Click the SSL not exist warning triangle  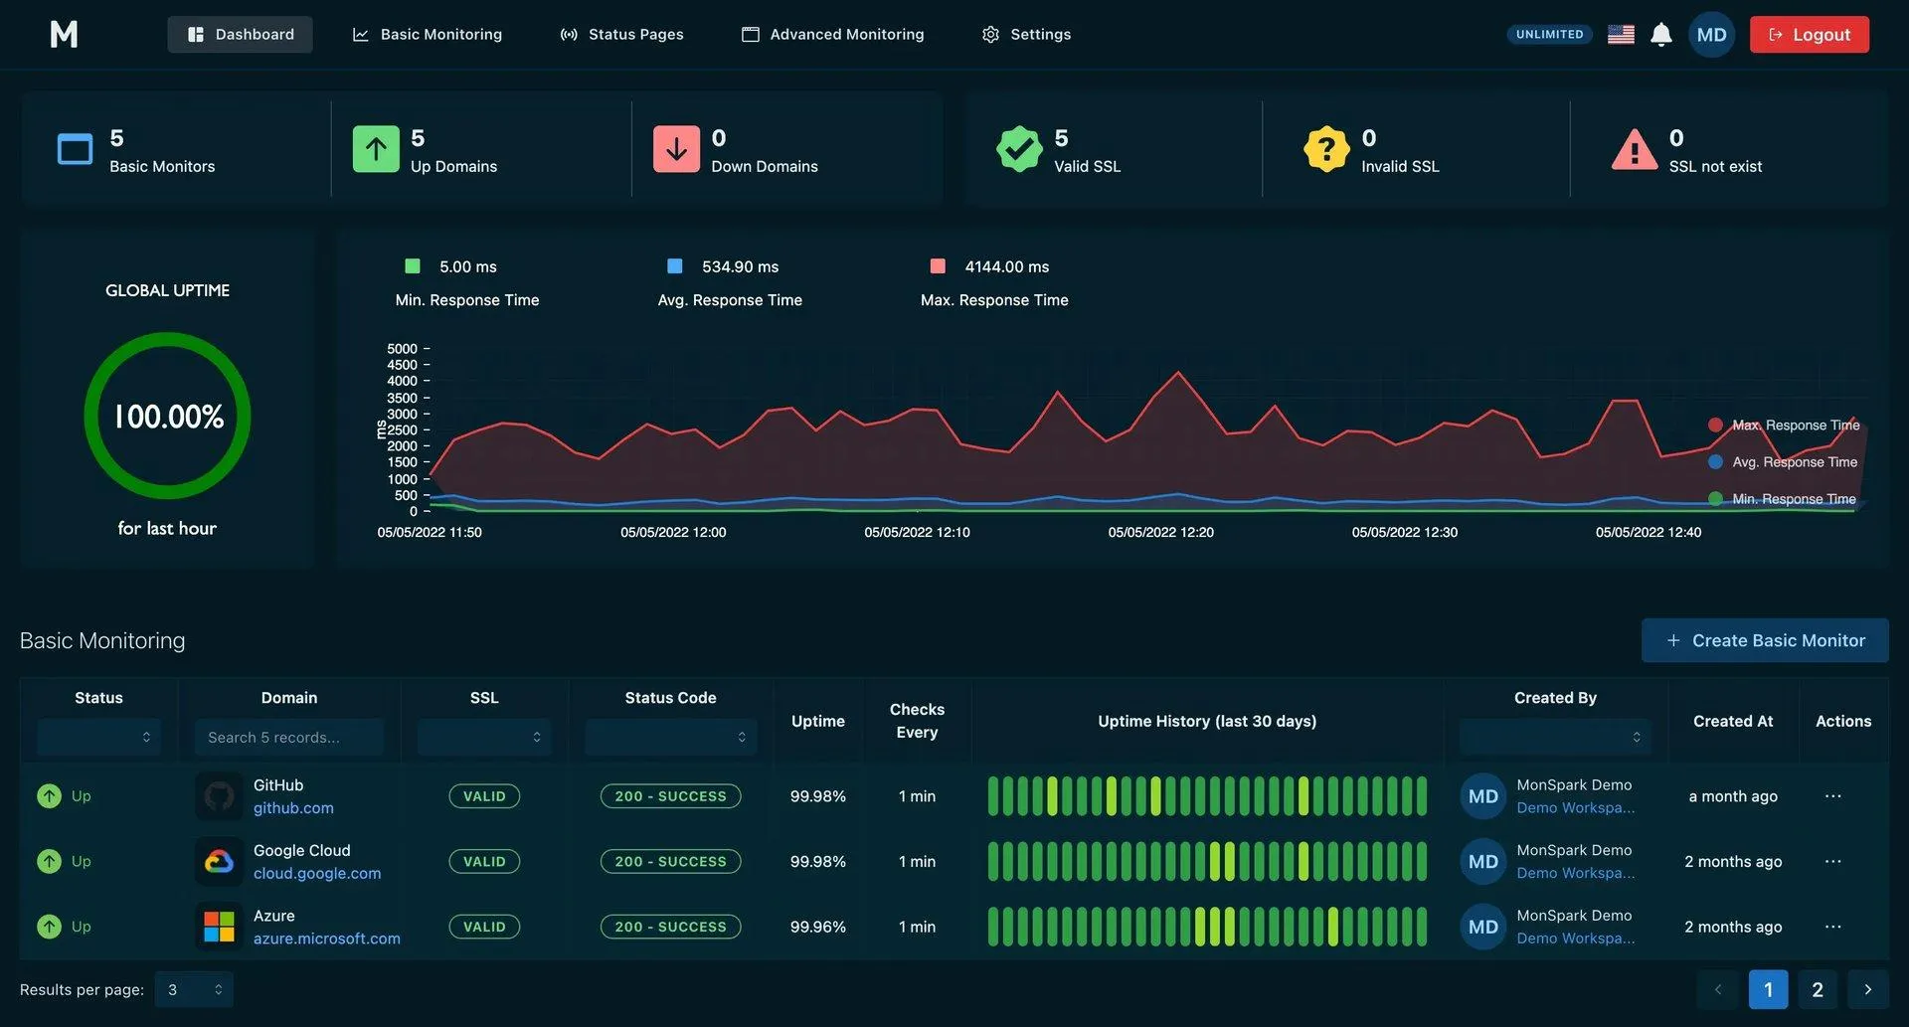pos(1634,150)
